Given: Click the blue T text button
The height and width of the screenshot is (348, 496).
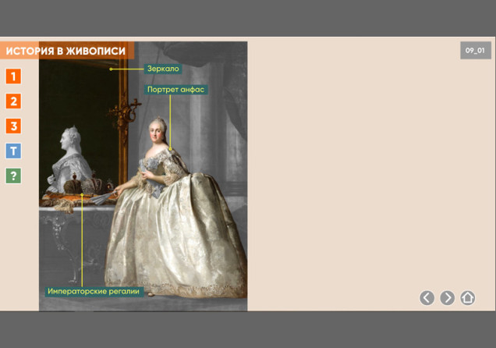Looking at the screenshot, I should (x=13, y=151).
